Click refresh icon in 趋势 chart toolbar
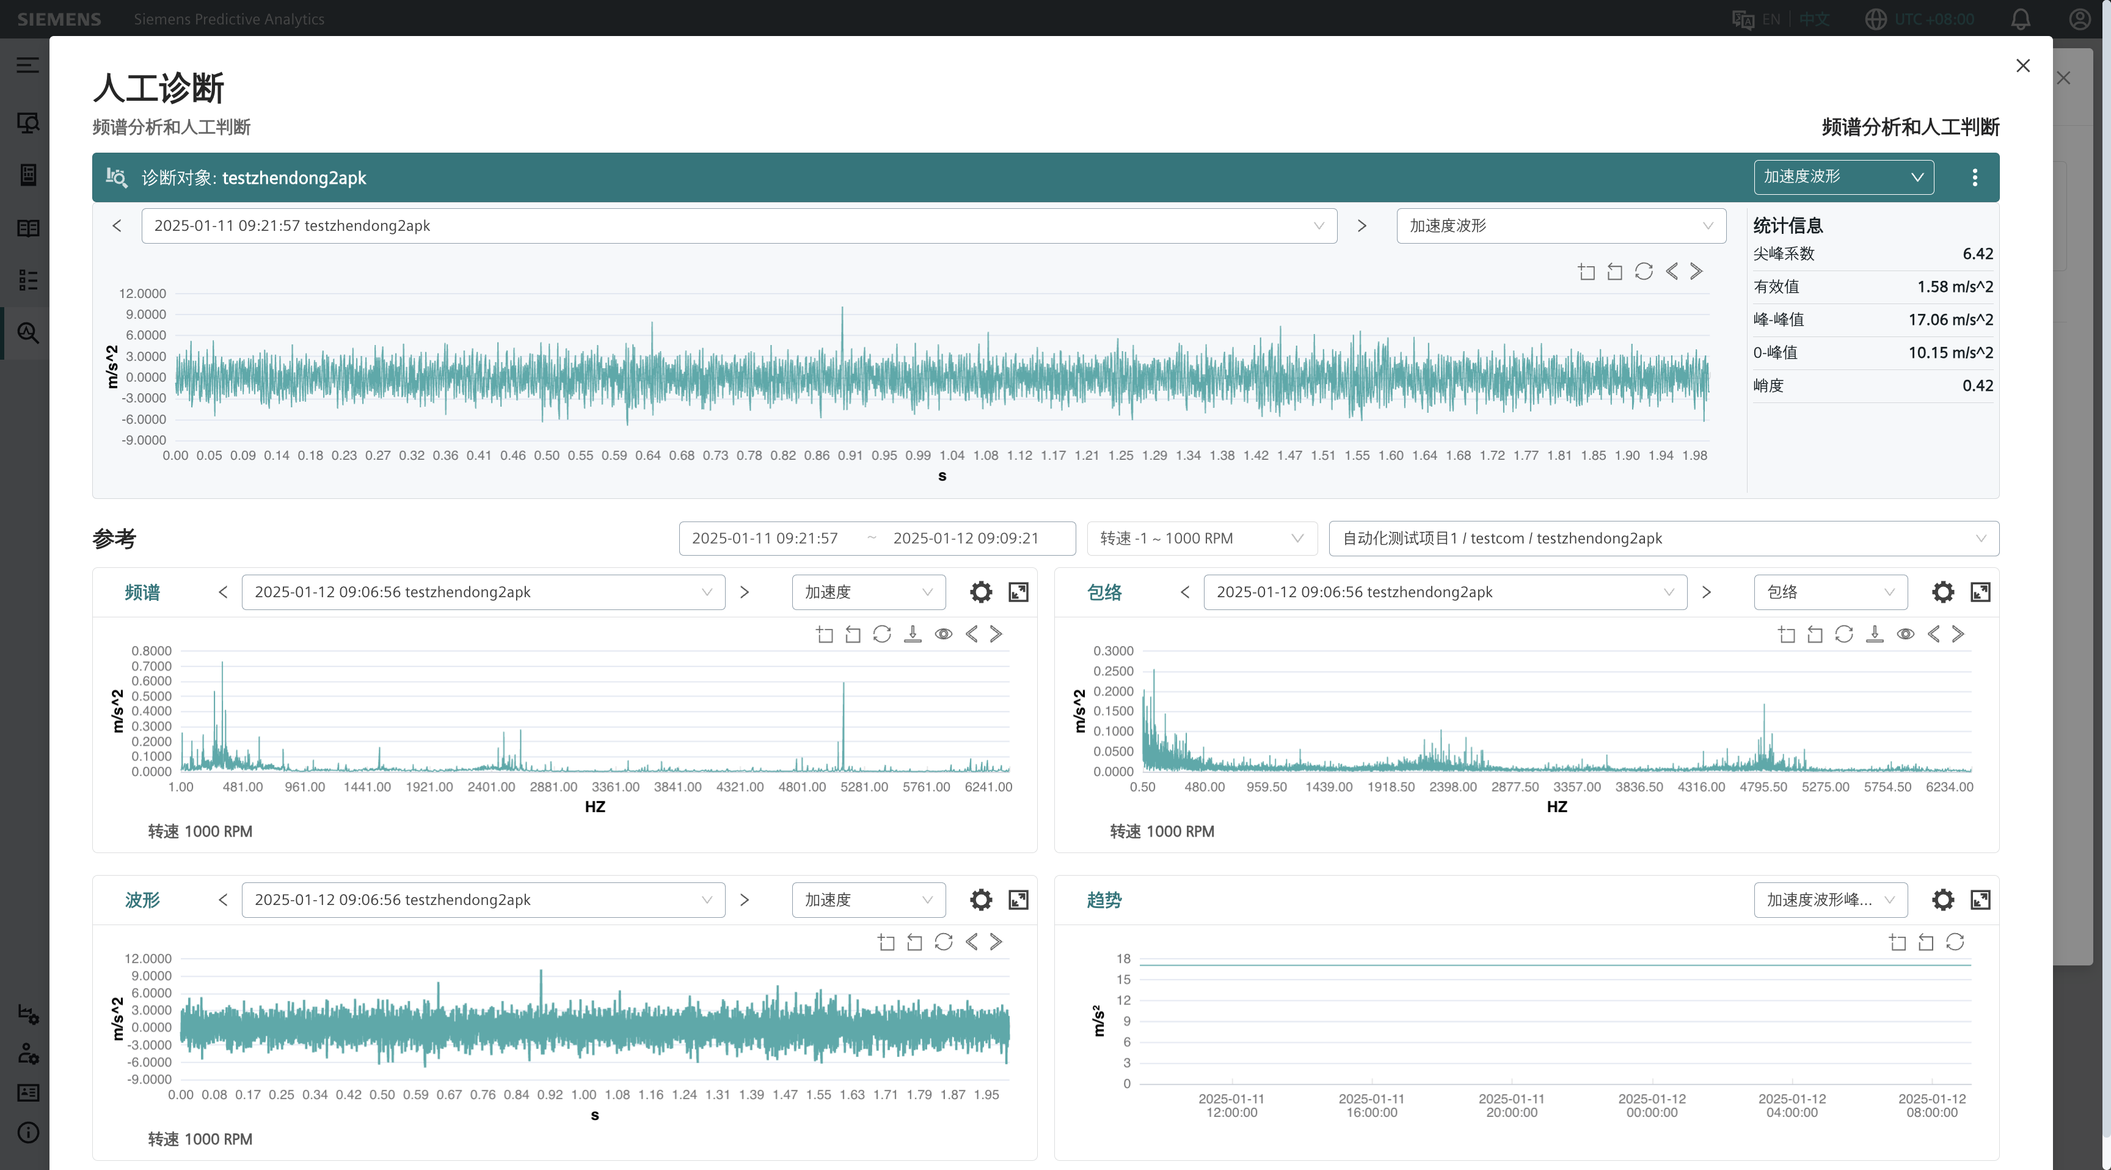This screenshot has width=2111, height=1170. pos(1955,942)
